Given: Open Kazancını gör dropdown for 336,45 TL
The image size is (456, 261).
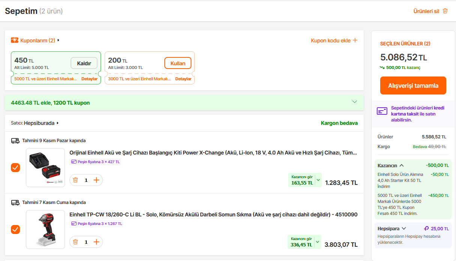Looking at the screenshot, I should pos(318,242).
